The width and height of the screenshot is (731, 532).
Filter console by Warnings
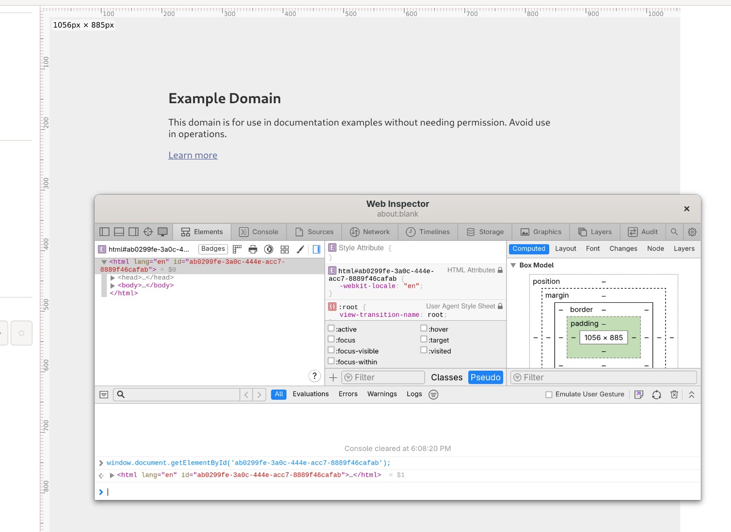[382, 394]
